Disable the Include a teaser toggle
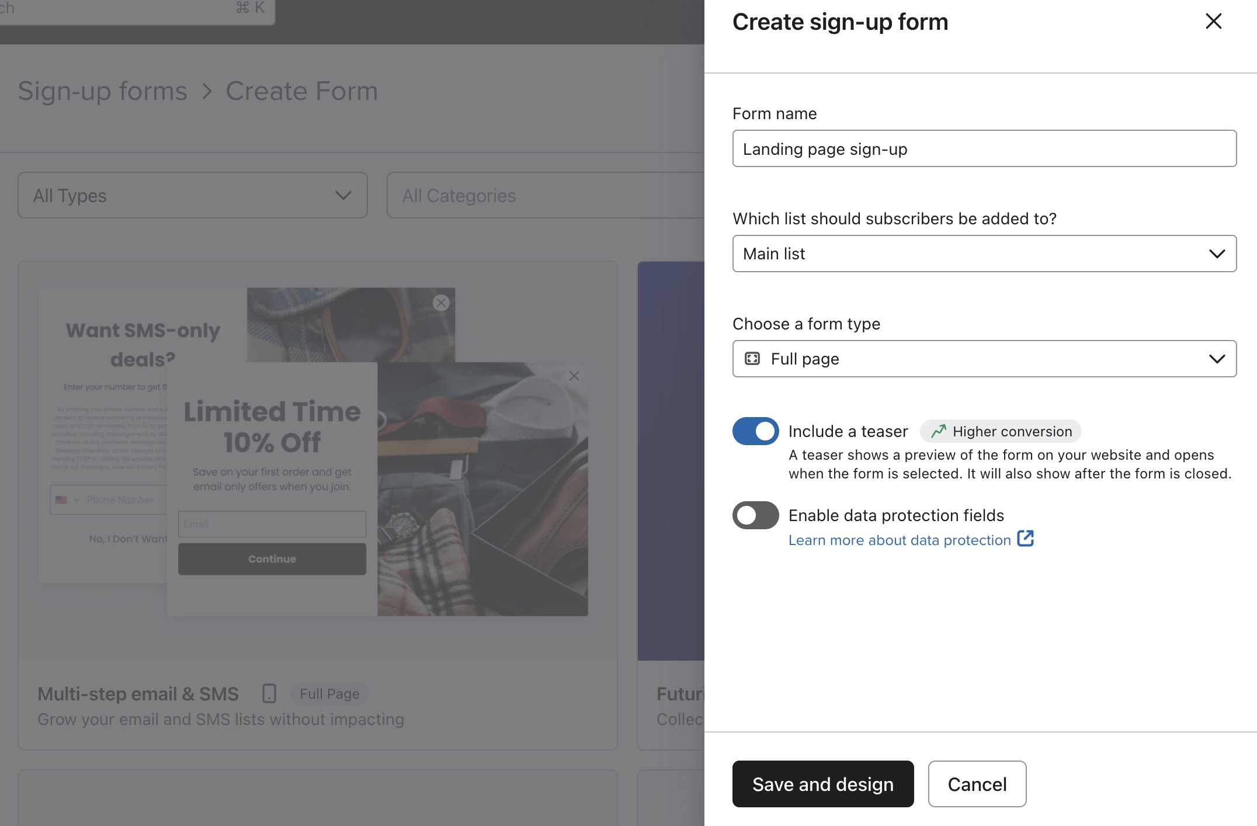The height and width of the screenshot is (826, 1257). coord(755,431)
